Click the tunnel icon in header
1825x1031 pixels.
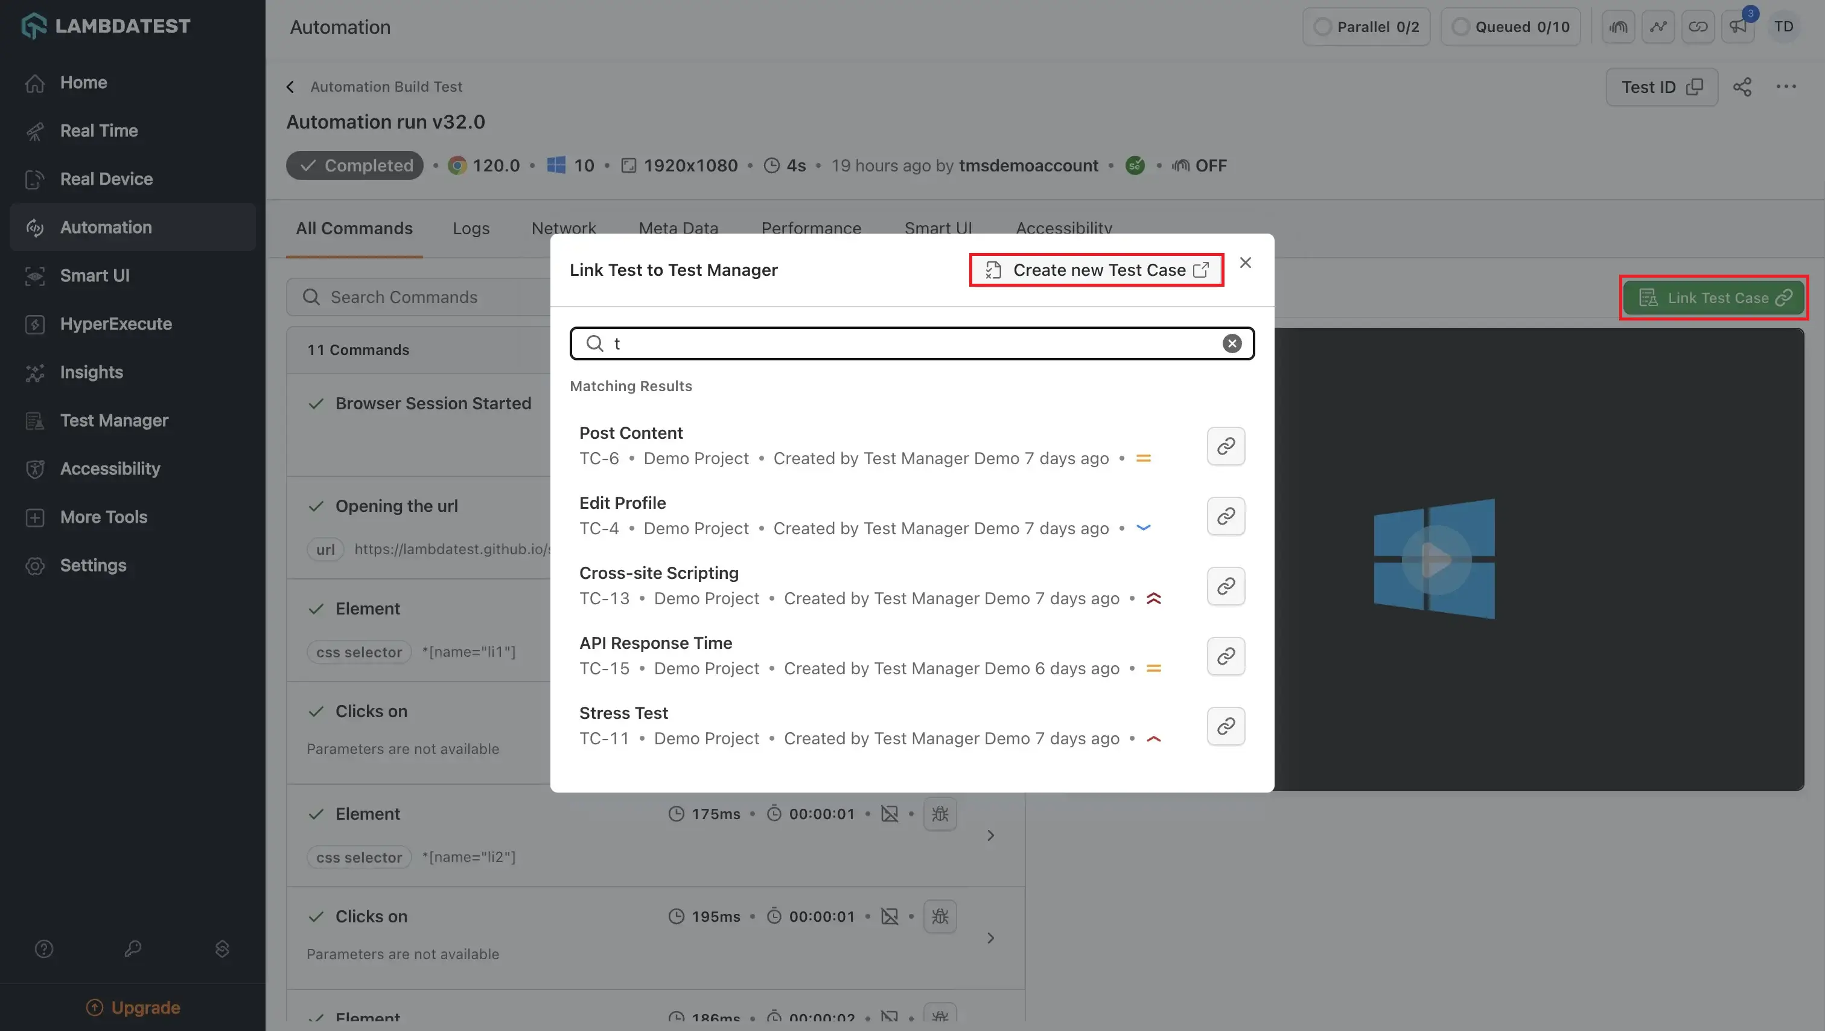click(1618, 27)
